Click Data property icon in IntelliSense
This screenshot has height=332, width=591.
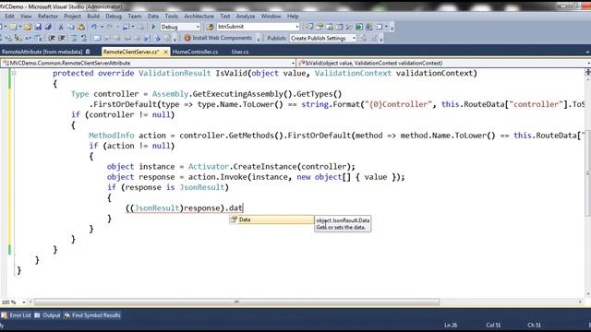pos(234,219)
